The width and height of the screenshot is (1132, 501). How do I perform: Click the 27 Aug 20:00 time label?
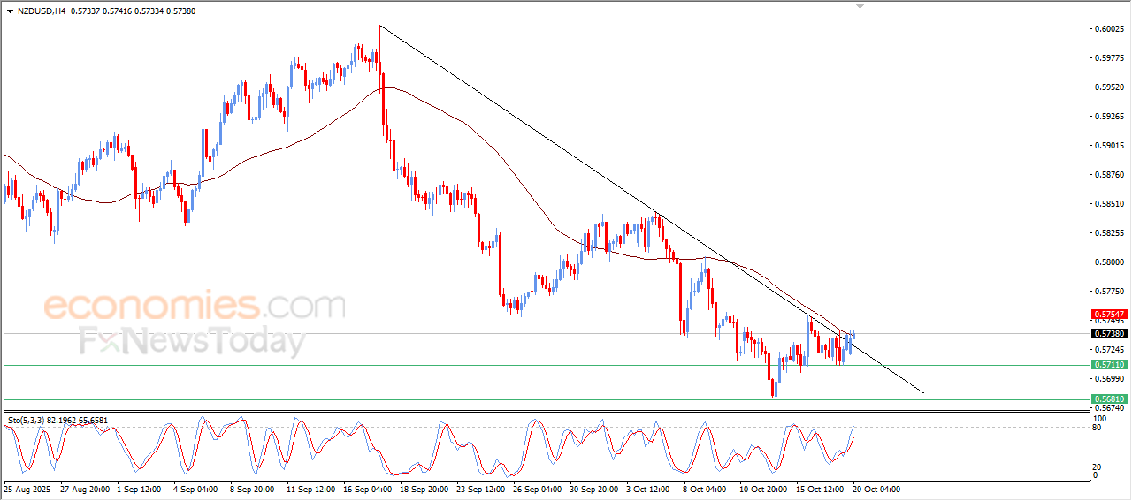85,489
